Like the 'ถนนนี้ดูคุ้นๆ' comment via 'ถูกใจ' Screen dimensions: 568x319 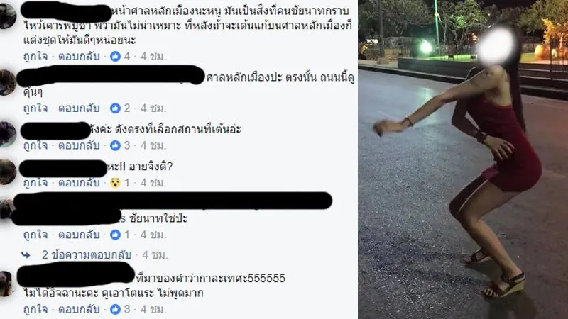pyautogui.click(x=35, y=108)
